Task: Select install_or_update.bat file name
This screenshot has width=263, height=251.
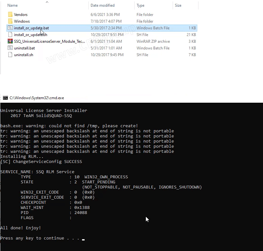Action: 31,28
